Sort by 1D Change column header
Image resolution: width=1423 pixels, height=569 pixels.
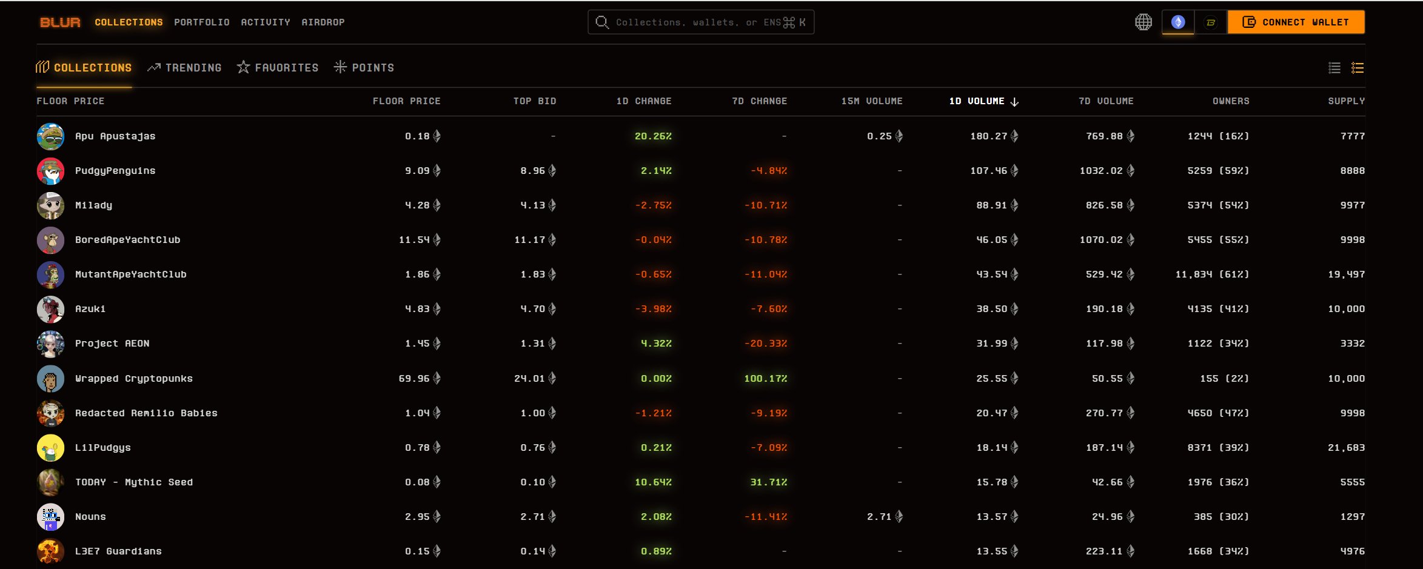(x=643, y=101)
